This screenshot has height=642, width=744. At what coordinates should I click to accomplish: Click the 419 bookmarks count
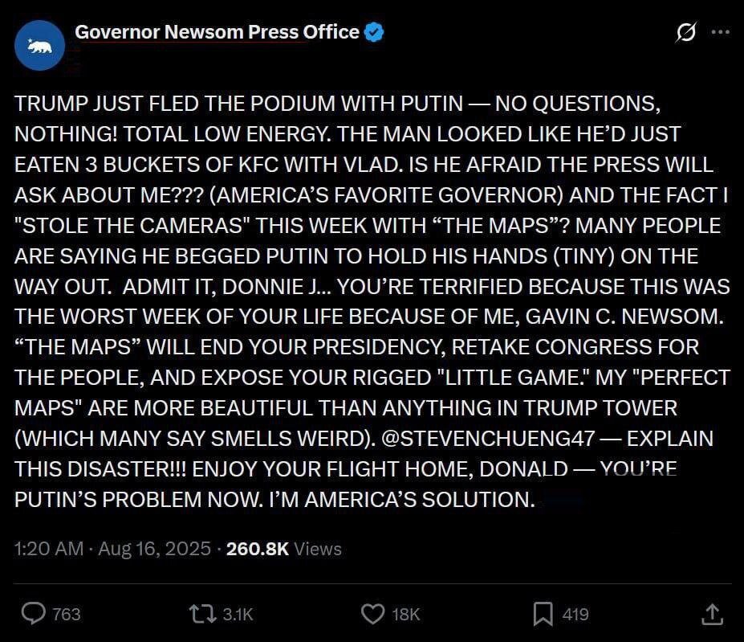pyautogui.click(x=575, y=614)
